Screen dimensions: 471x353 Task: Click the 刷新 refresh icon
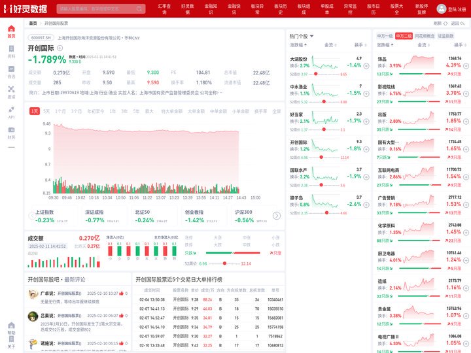(445, 23)
